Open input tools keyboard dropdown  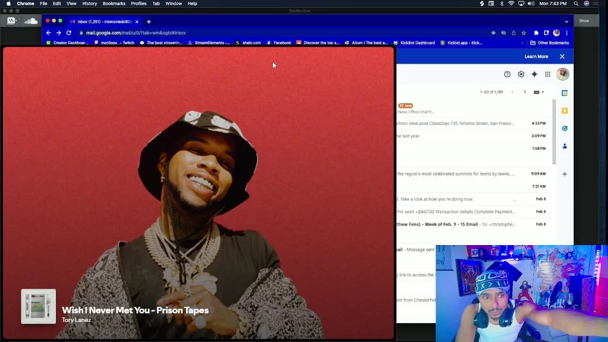pyautogui.click(x=539, y=92)
